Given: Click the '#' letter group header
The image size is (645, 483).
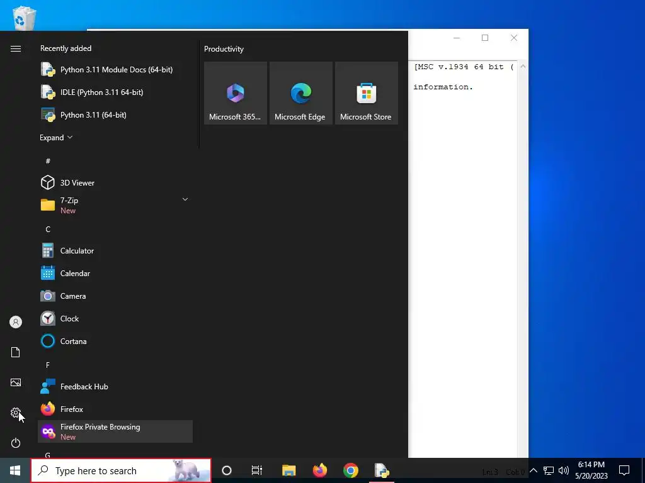Looking at the screenshot, I should click(x=48, y=161).
